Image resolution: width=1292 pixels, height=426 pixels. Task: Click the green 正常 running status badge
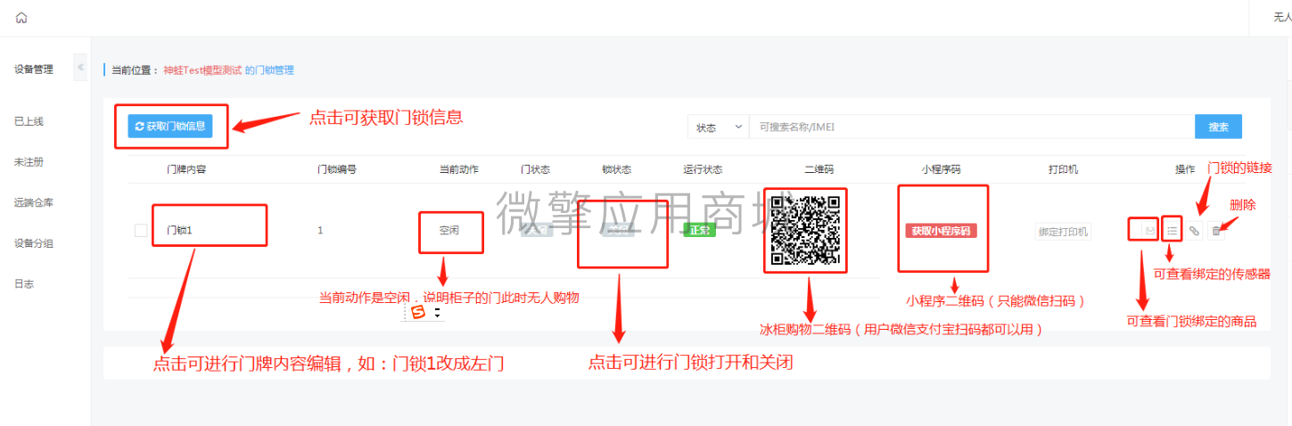pyautogui.click(x=700, y=230)
